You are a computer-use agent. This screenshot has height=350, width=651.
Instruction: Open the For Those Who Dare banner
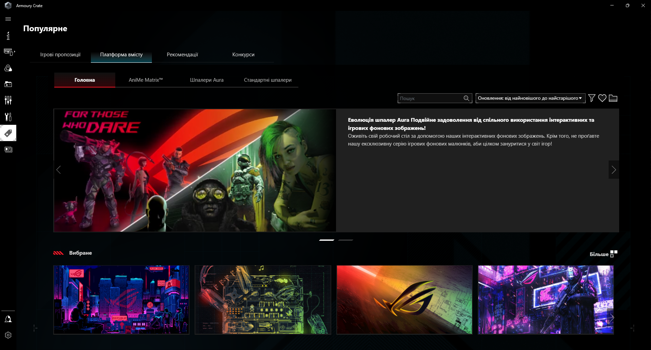click(x=195, y=170)
